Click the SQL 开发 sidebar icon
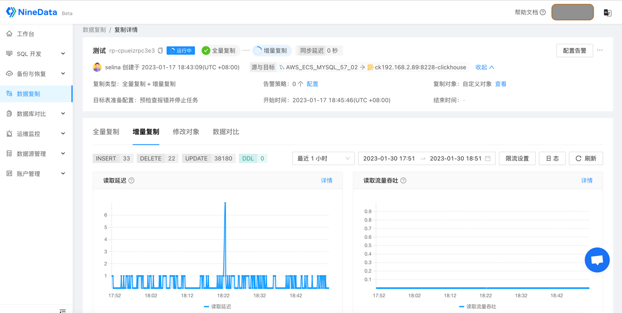Image resolution: width=622 pixels, height=313 pixels. 9,54
